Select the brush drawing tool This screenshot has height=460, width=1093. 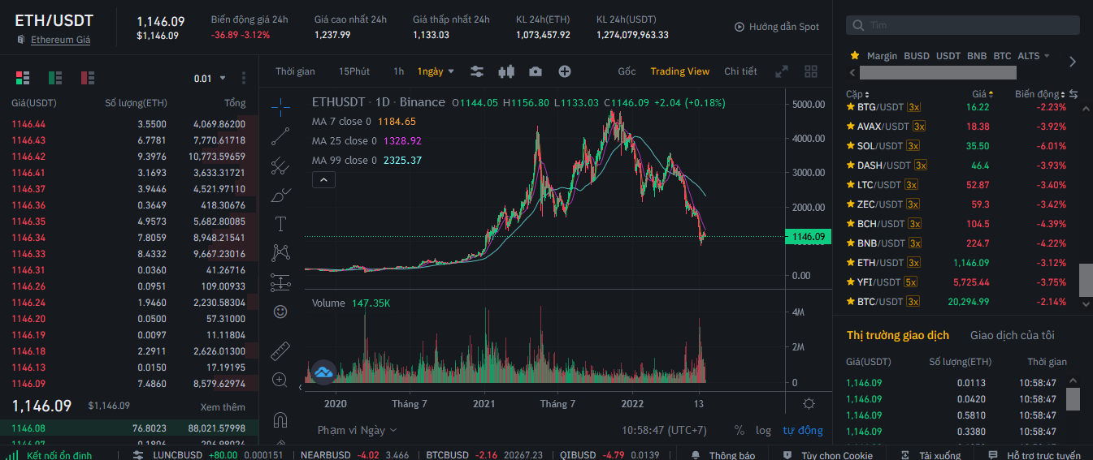tap(280, 195)
